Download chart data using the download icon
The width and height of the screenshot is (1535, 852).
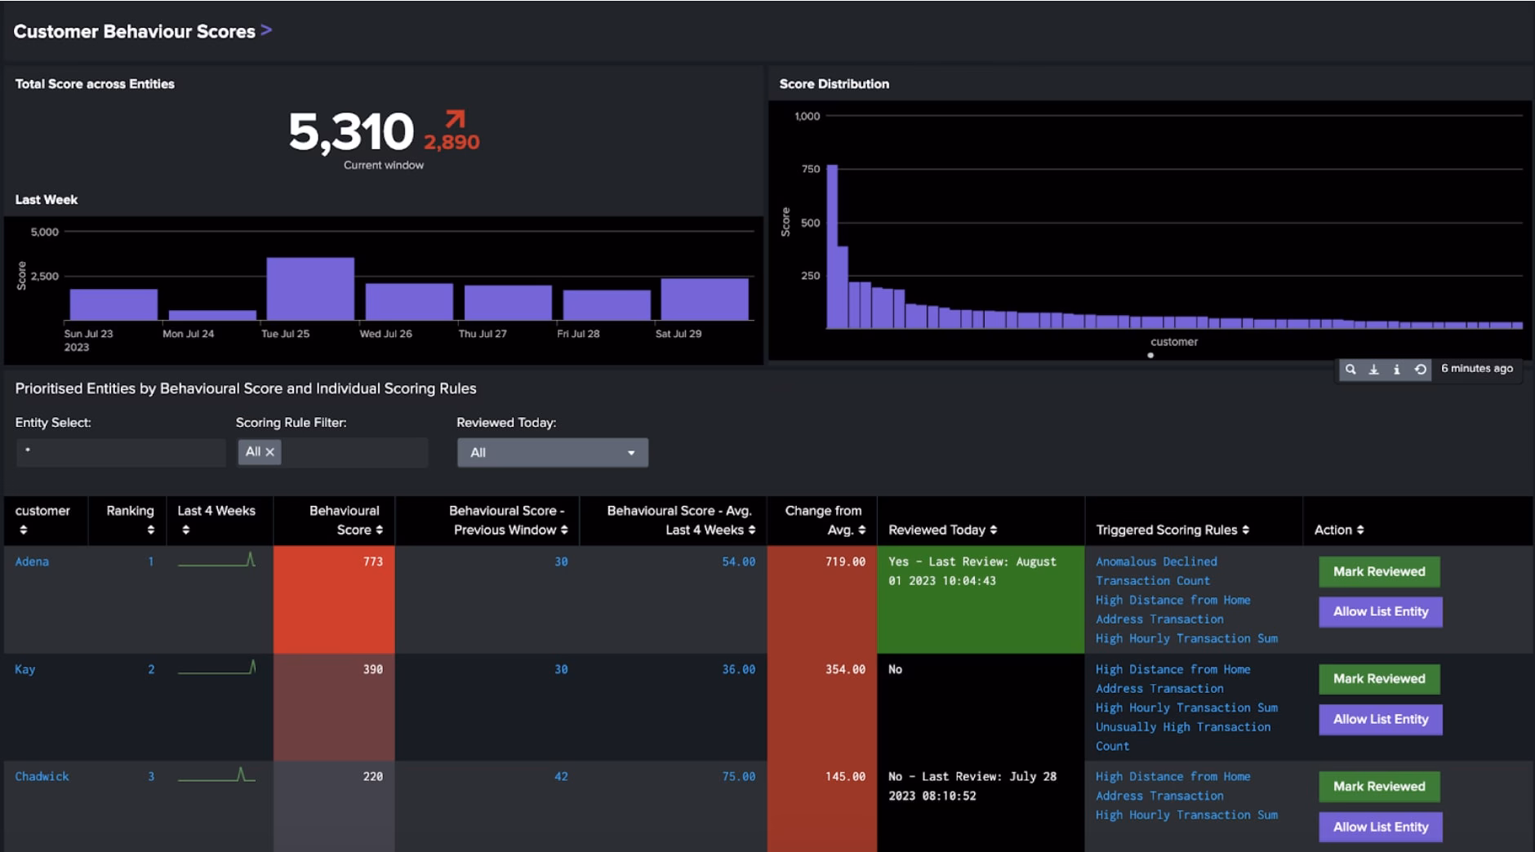pos(1374,369)
